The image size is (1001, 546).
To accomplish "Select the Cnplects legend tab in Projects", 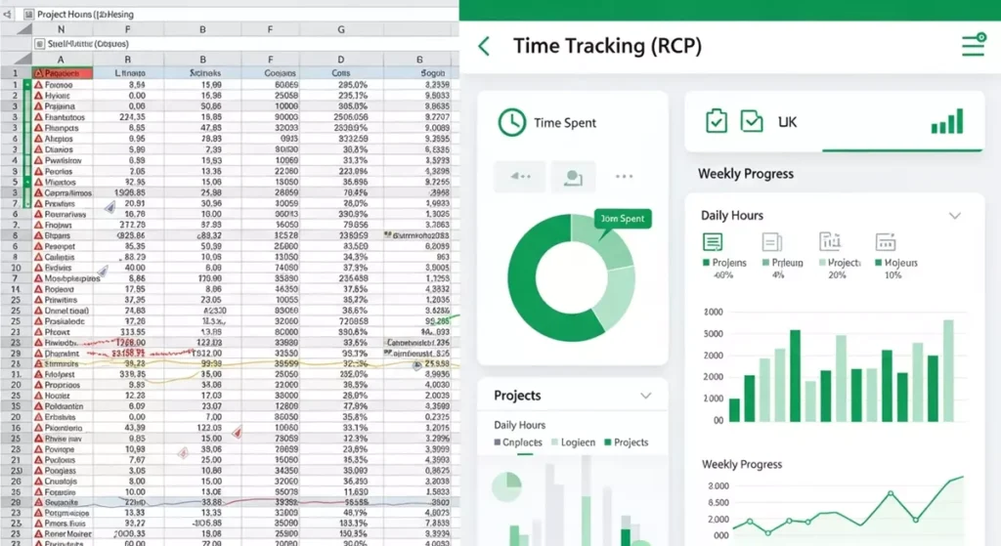I will [x=518, y=442].
